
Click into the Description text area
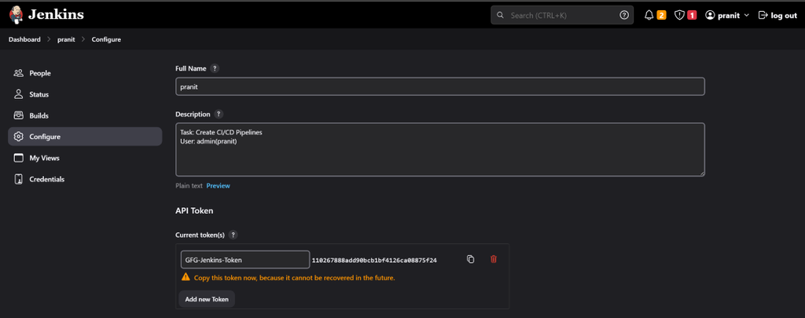[440, 150]
